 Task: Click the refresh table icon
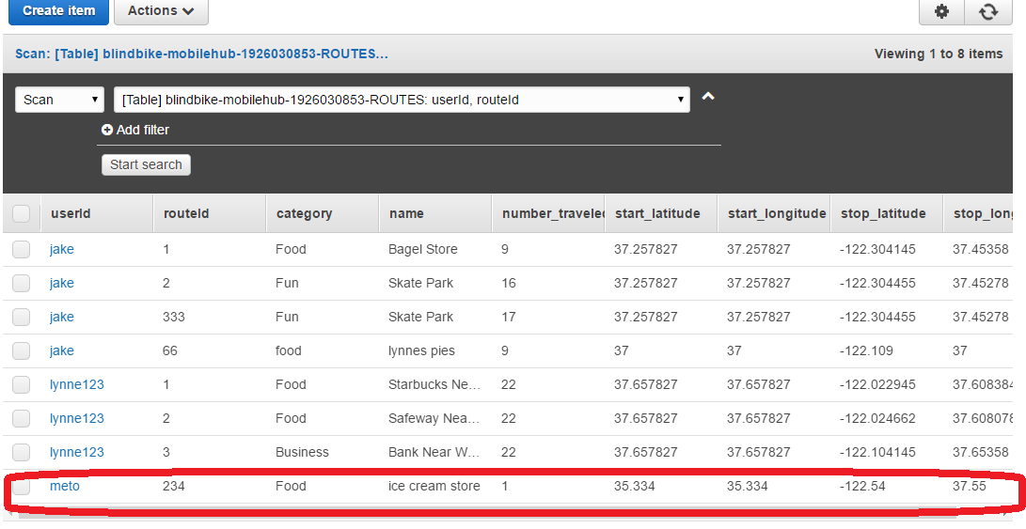[x=987, y=11]
